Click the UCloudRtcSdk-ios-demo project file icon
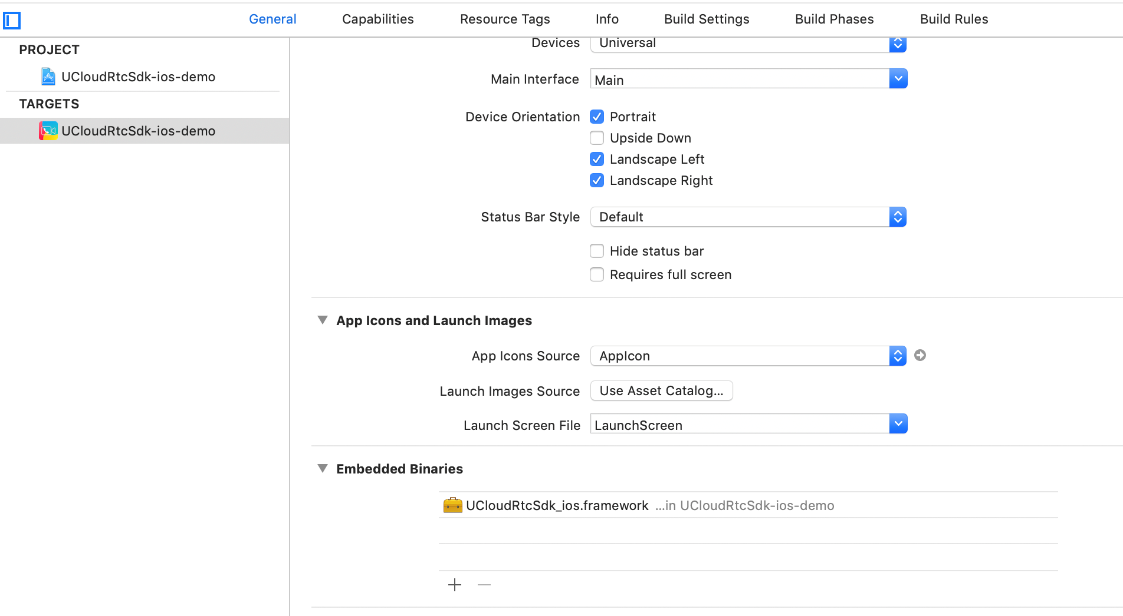The width and height of the screenshot is (1123, 616). [48, 77]
